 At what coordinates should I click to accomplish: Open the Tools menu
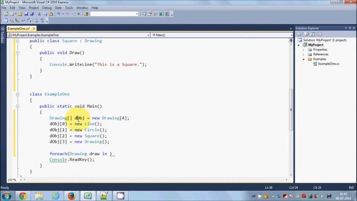69,8
